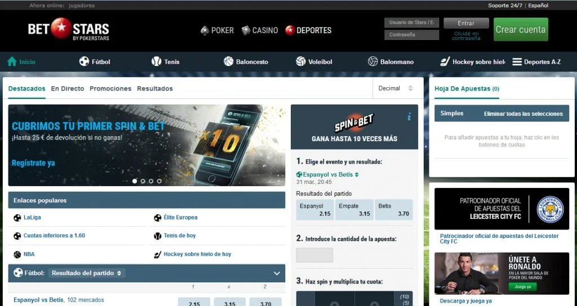Click the tennis icon beside Tenis de hoy
This screenshot has width=577, height=306.
coord(158,236)
